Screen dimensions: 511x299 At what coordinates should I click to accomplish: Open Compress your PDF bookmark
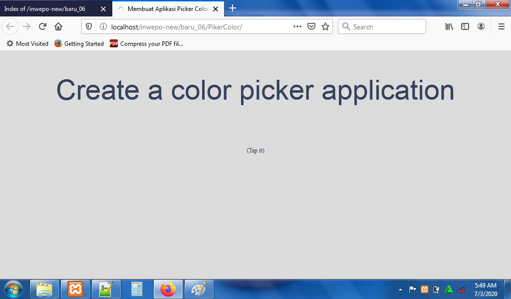coord(146,43)
